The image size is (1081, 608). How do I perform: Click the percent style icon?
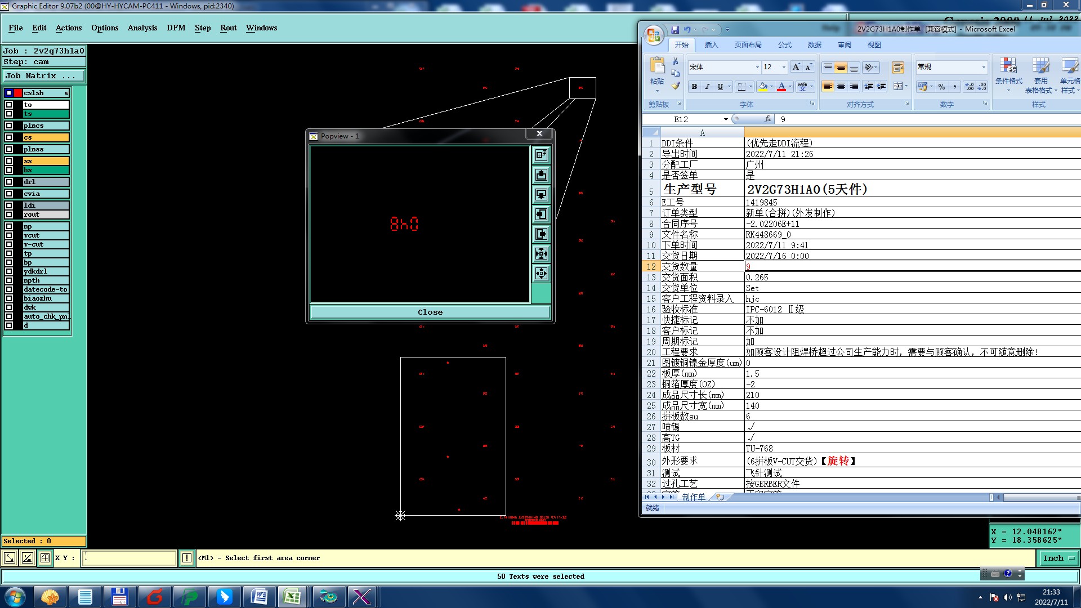941,87
